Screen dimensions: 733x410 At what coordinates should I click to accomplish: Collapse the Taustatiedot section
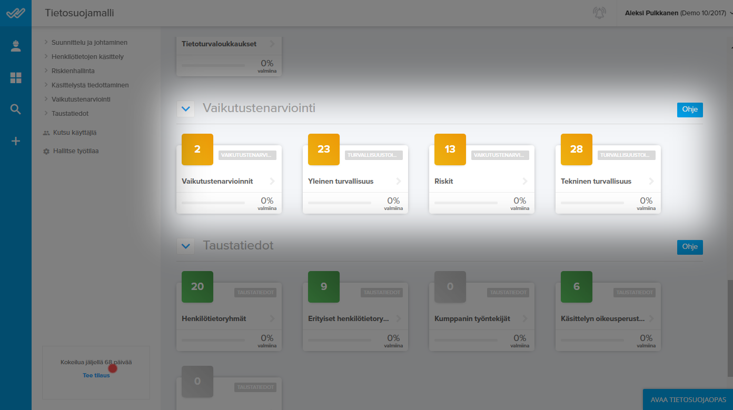point(185,246)
